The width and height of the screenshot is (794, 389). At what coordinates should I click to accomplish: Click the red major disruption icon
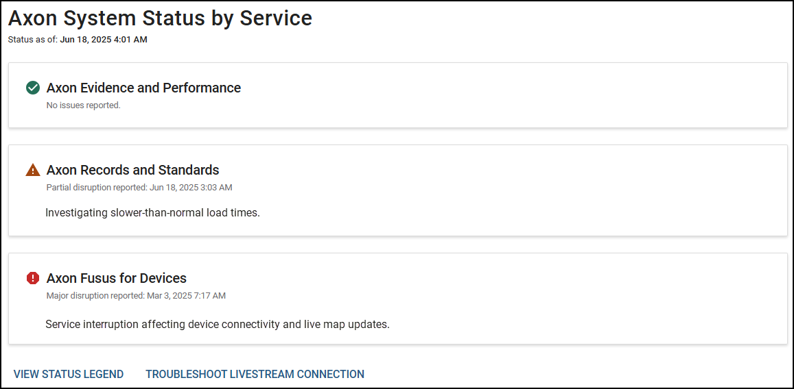coord(32,278)
